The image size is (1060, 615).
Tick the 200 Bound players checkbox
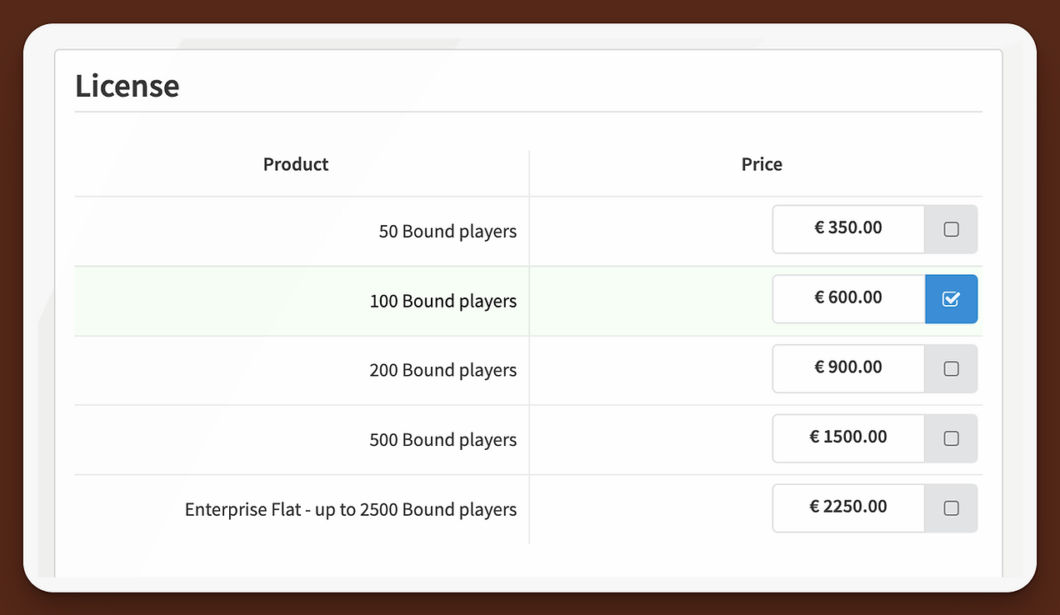pos(951,368)
